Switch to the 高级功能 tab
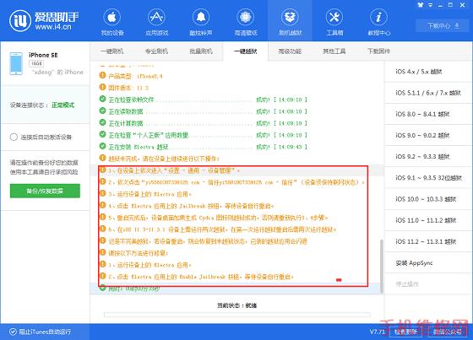This screenshot has width=473, height=340. 290,51
